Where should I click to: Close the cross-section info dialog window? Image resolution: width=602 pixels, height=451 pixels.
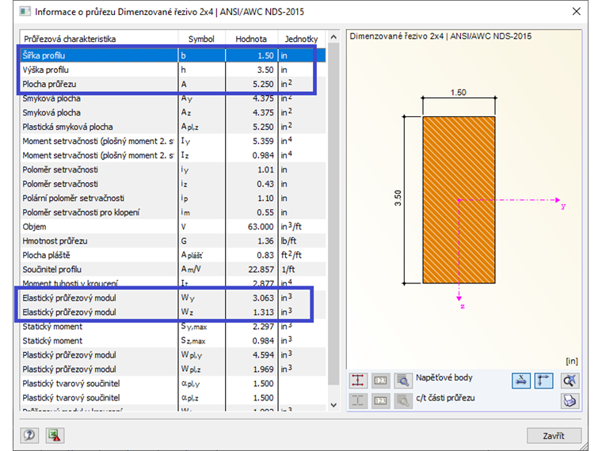pos(577,11)
